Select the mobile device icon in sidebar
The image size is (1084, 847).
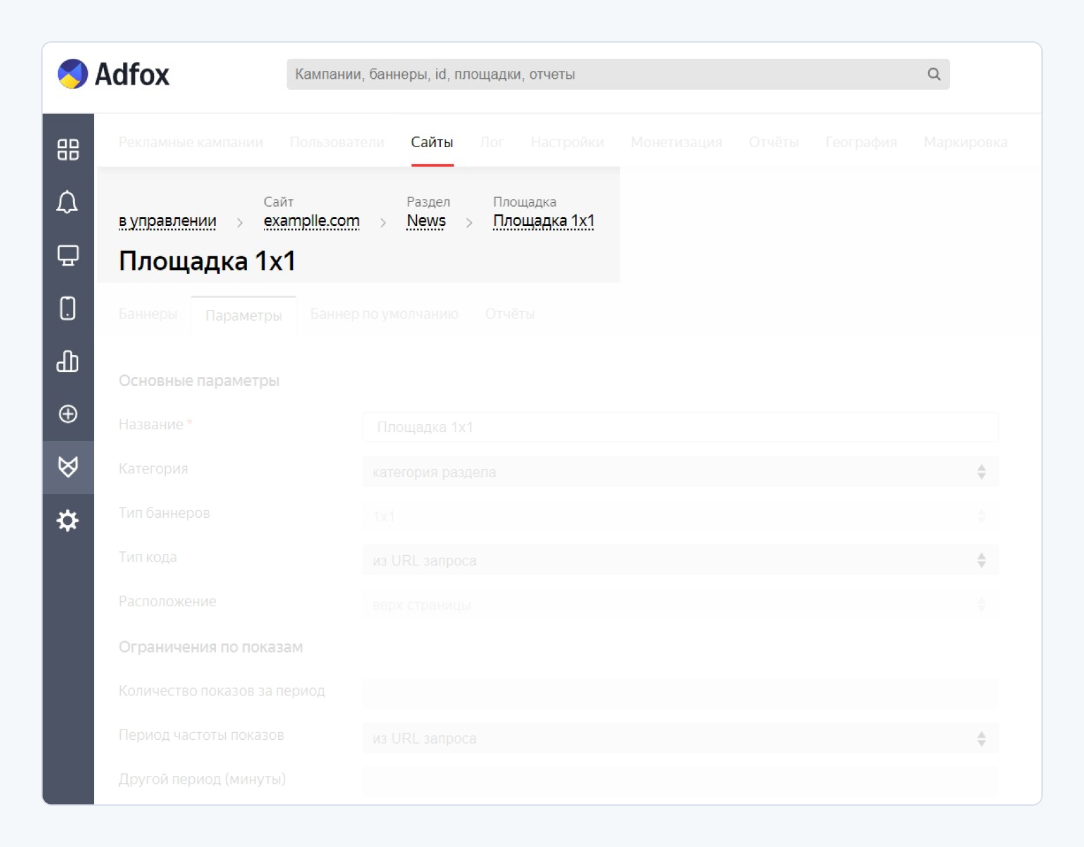68,309
